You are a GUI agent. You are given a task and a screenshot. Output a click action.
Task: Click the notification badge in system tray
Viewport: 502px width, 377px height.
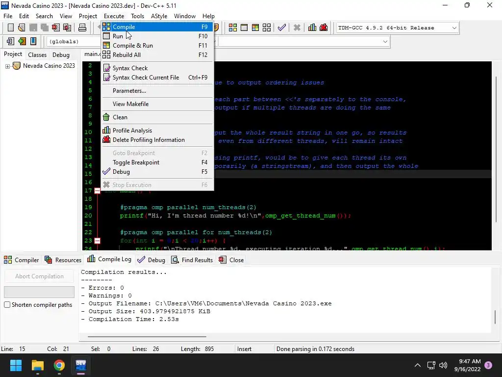[x=488, y=365]
